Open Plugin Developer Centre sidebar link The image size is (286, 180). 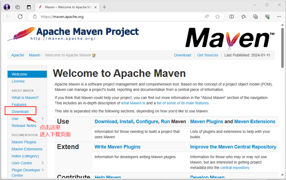[26, 173]
